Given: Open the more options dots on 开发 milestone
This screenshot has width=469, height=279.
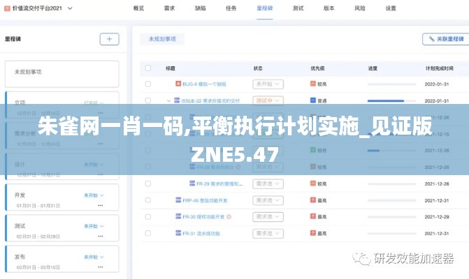Looking at the screenshot, I should 101,206.
